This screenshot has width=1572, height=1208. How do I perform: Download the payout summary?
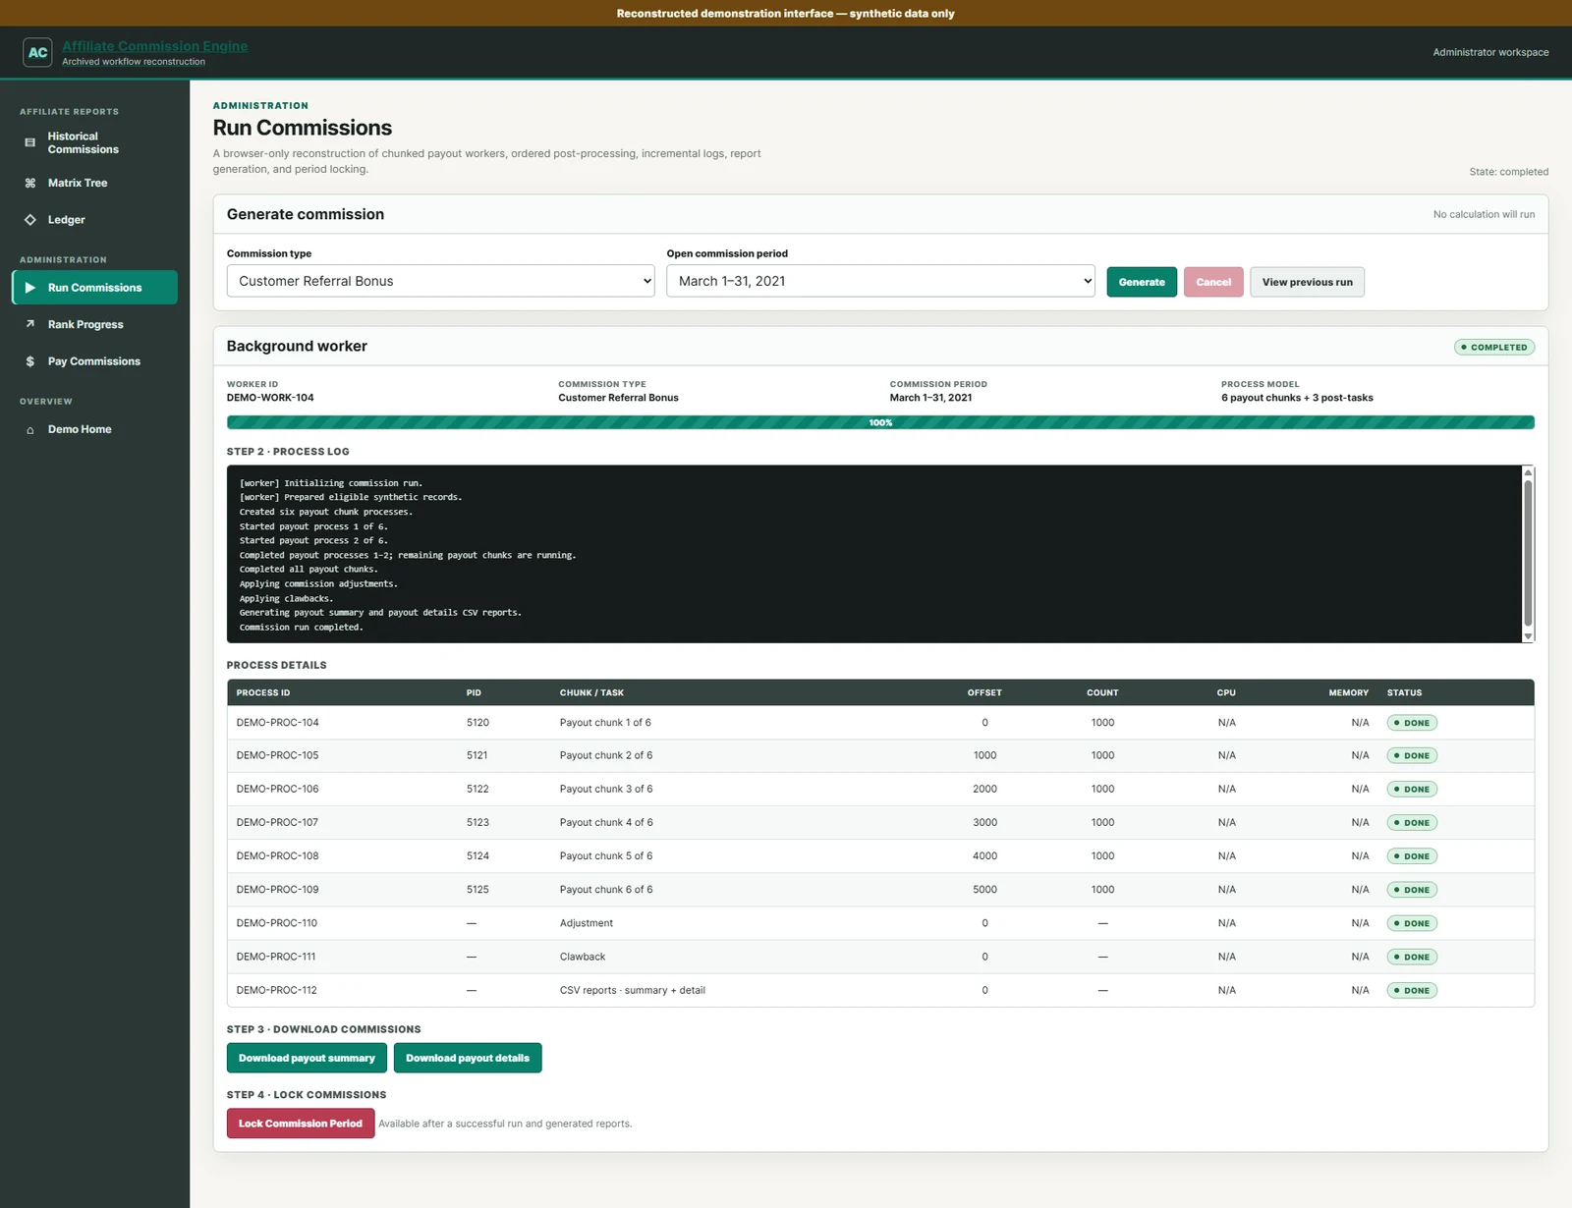(307, 1058)
